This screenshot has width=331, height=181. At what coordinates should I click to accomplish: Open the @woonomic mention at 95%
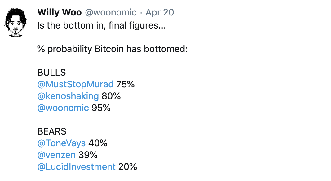coord(63,108)
